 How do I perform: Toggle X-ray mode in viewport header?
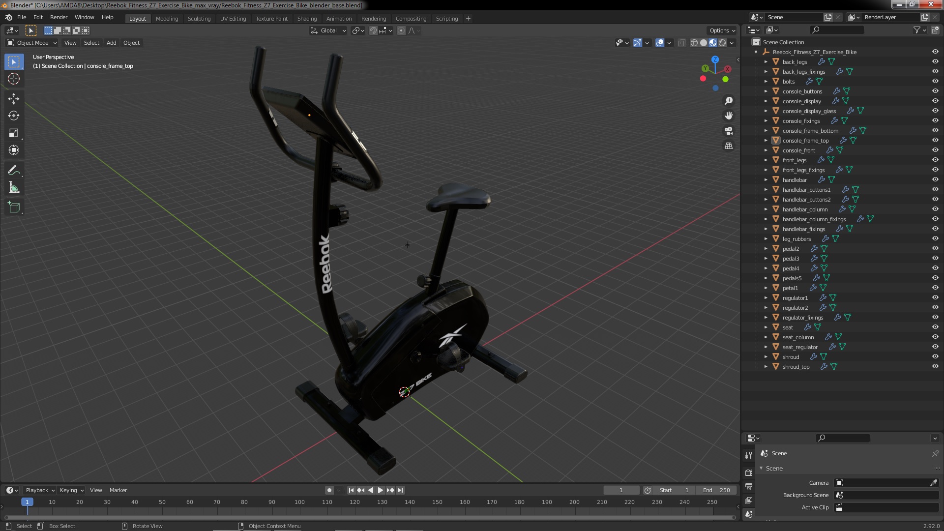[x=681, y=43]
